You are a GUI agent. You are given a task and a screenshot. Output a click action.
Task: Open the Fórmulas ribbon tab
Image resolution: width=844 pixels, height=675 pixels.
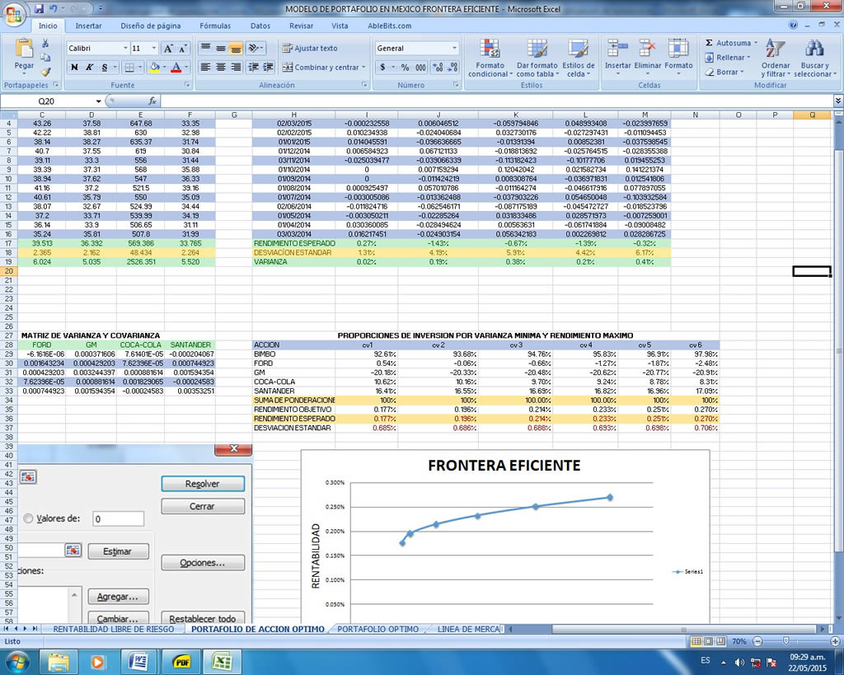[x=215, y=26]
